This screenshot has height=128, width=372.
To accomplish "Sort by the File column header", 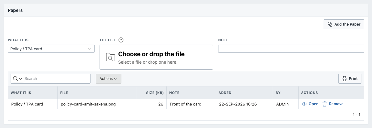I will coord(64,93).
